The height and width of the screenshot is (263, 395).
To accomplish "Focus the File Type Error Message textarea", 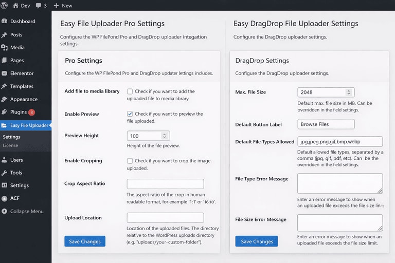I will 340,183.
